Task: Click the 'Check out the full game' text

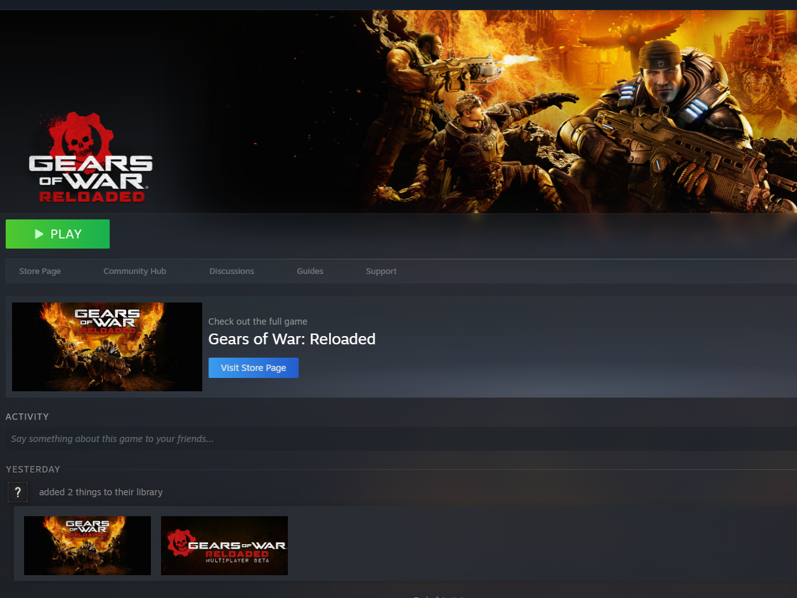Action: (258, 322)
